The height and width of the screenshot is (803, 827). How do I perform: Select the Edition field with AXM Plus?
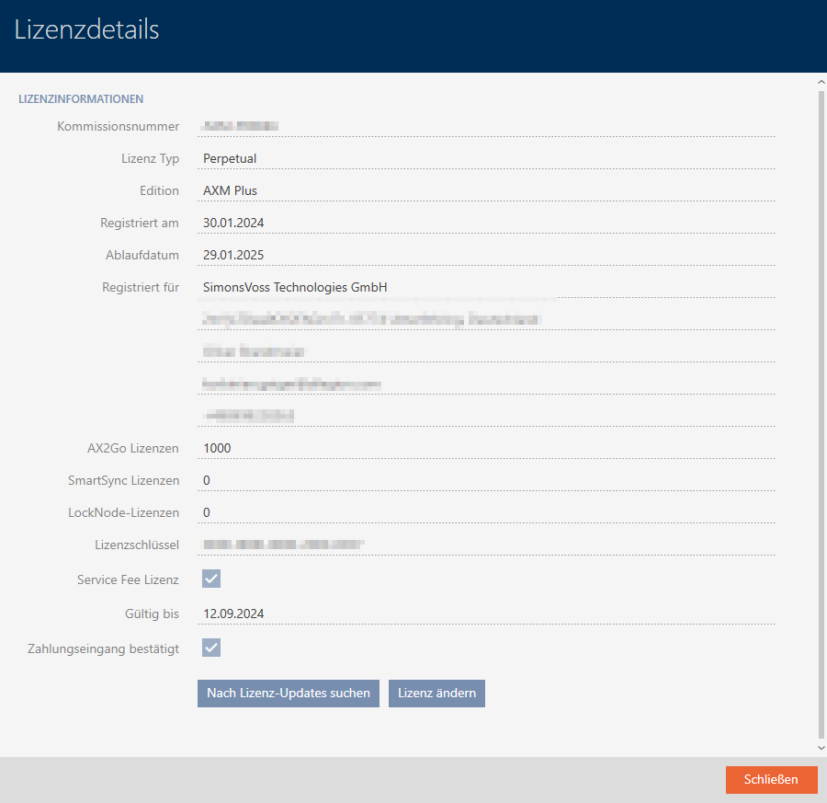click(x=487, y=190)
